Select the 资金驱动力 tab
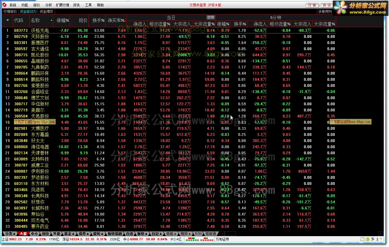389x247 pixels. click(x=28, y=12)
